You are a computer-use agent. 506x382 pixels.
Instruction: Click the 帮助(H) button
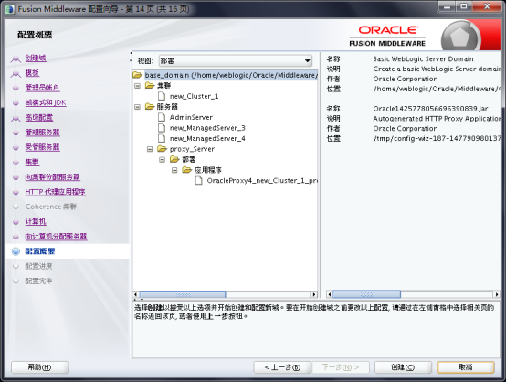39,367
